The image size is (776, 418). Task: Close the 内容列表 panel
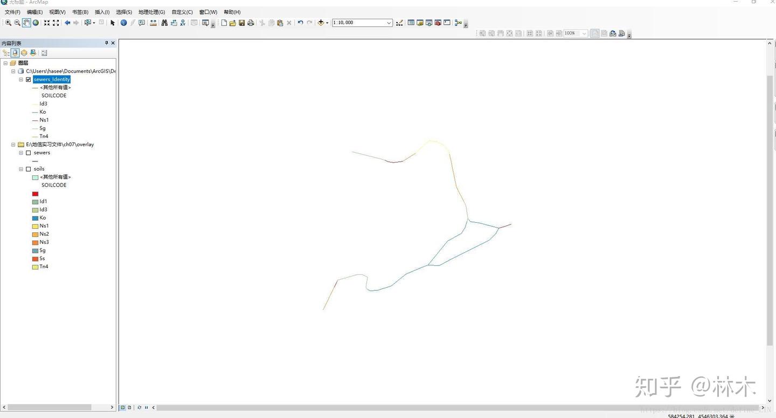pyautogui.click(x=113, y=43)
